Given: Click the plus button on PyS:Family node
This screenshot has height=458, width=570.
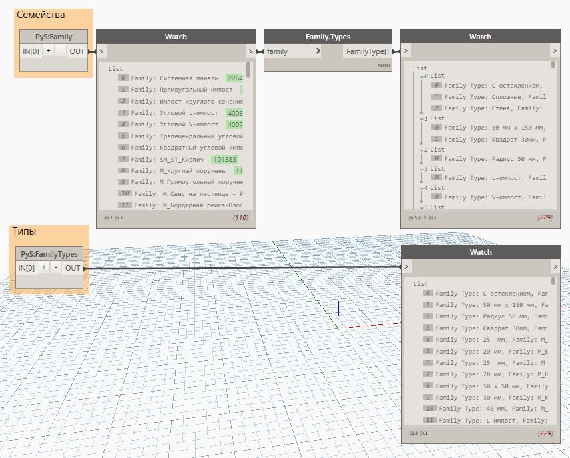Looking at the screenshot, I should (x=49, y=51).
